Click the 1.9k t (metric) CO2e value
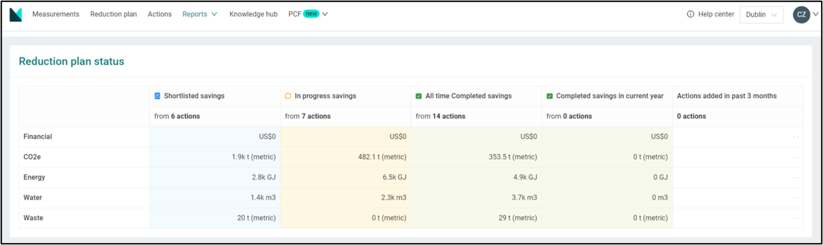Viewport: 823px width, 245px height. coord(254,157)
